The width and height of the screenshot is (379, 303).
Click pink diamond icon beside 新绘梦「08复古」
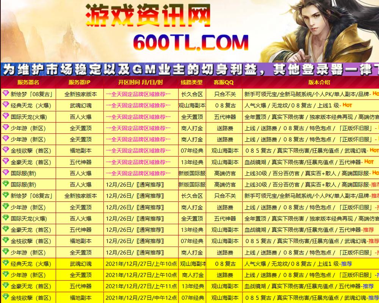tap(6, 93)
